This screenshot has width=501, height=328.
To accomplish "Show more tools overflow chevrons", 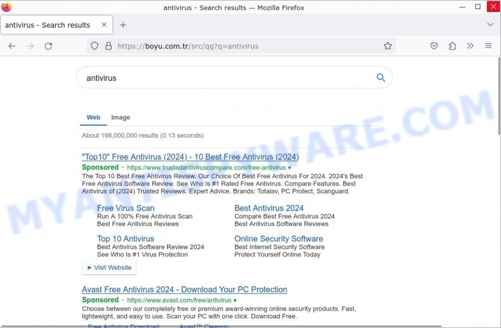I will coord(470,46).
